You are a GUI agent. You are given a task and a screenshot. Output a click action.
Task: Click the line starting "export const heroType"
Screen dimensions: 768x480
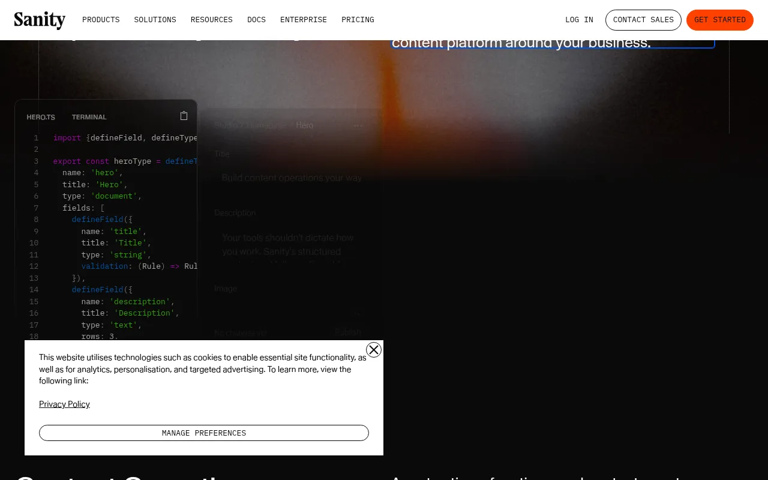coord(125,161)
